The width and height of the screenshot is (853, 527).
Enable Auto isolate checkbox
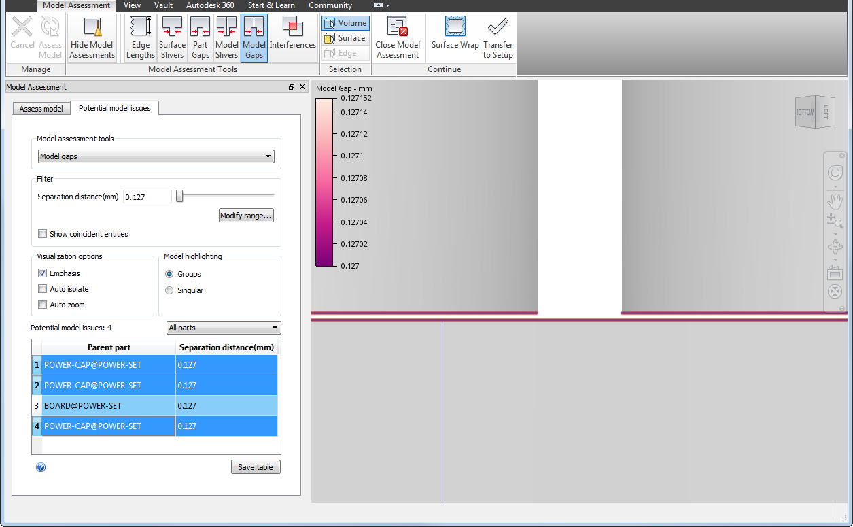tap(43, 289)
